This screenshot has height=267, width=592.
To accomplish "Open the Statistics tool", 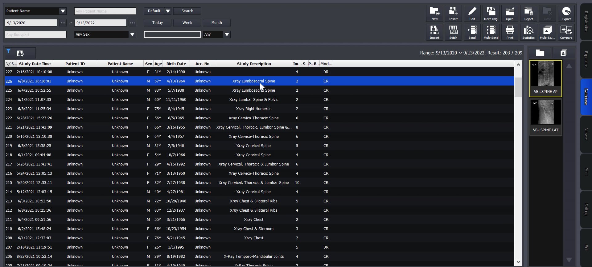I will coord(528,32).
